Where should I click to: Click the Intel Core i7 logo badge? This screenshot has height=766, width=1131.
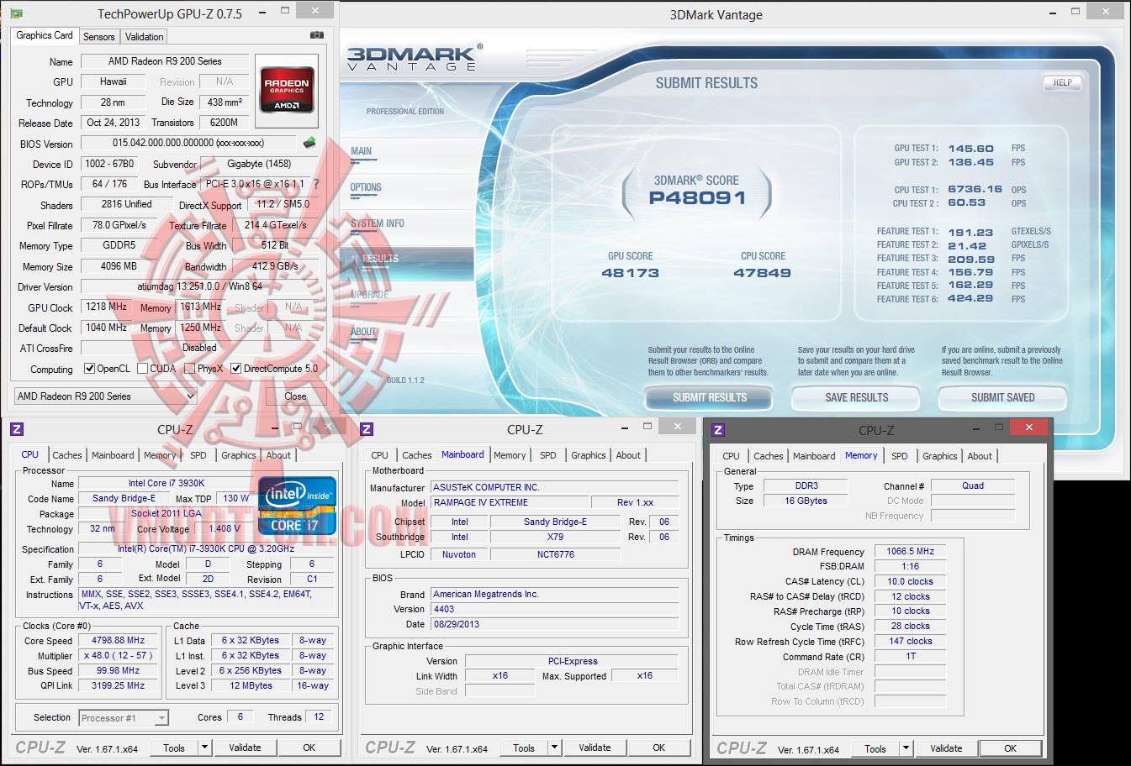(x=297, y=506)
